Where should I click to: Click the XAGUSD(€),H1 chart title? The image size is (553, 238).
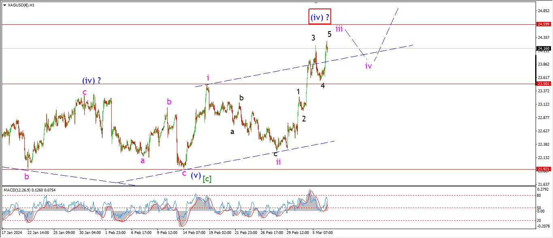21,5
